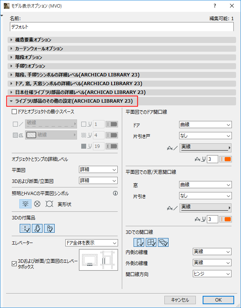Viewport: 241px width, 308px height.
Task: Toggle window opening line in 3D icon
Action: pyautogui.click(x=151, y=242)
